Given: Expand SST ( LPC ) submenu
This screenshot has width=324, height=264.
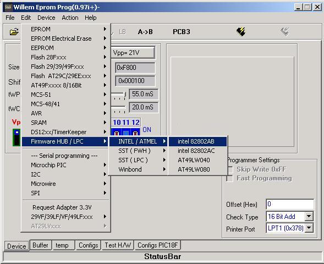Looking at the screenshot, I should coord(138,160).
